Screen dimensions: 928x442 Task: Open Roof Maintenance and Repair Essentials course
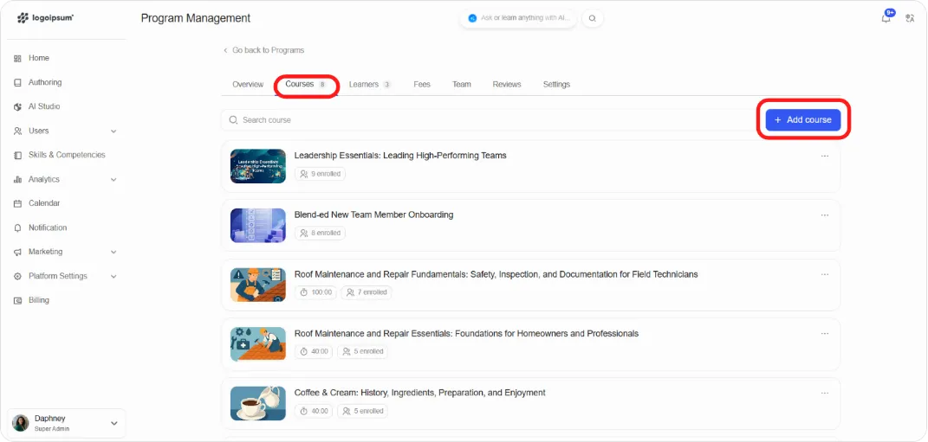point(466,333)
